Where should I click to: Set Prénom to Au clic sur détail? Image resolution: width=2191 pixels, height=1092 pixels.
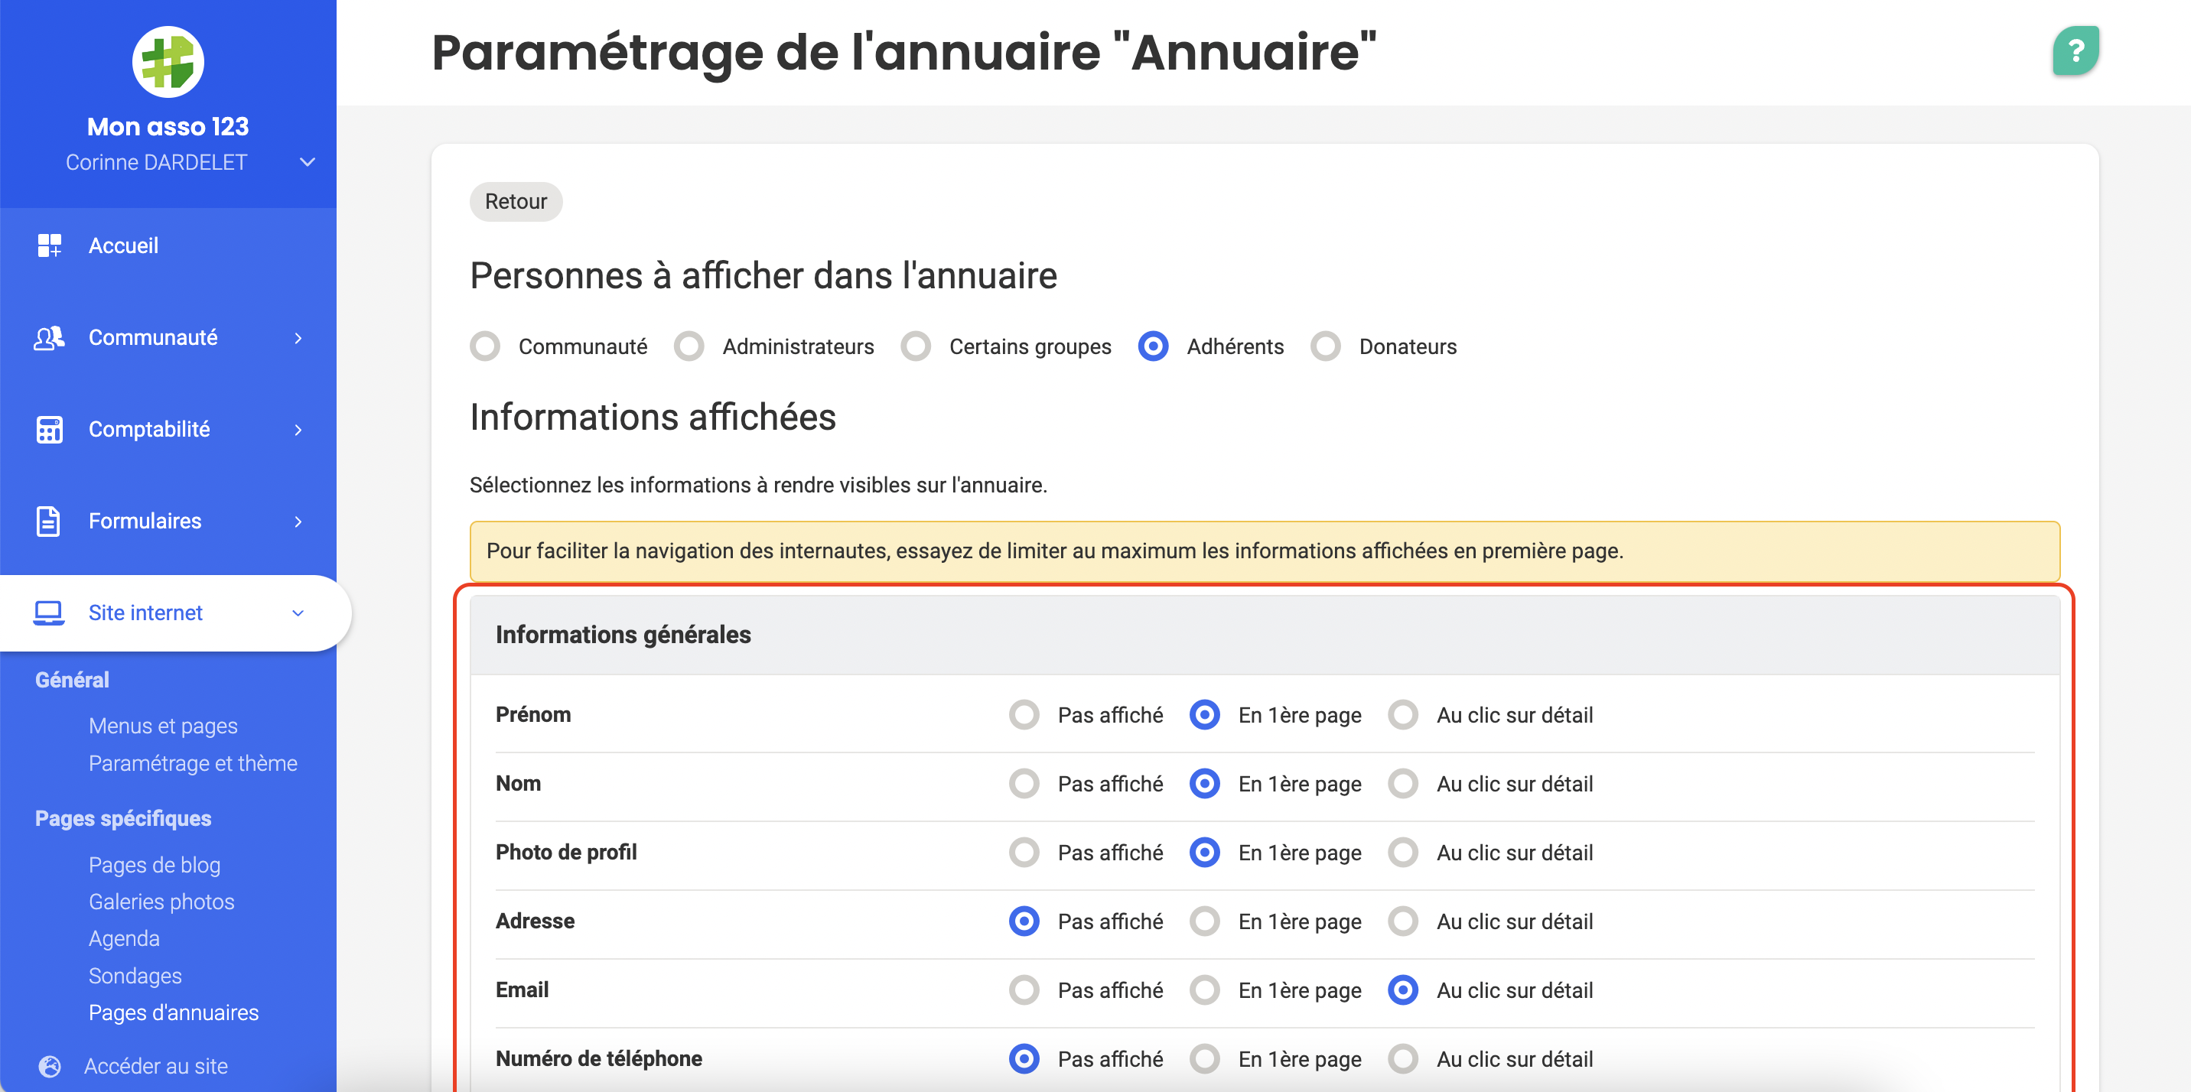(1402, 714)
